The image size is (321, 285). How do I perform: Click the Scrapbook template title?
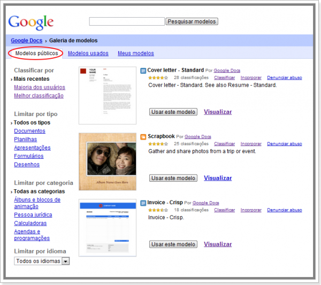pyautogui.click(x=162, y=136)
